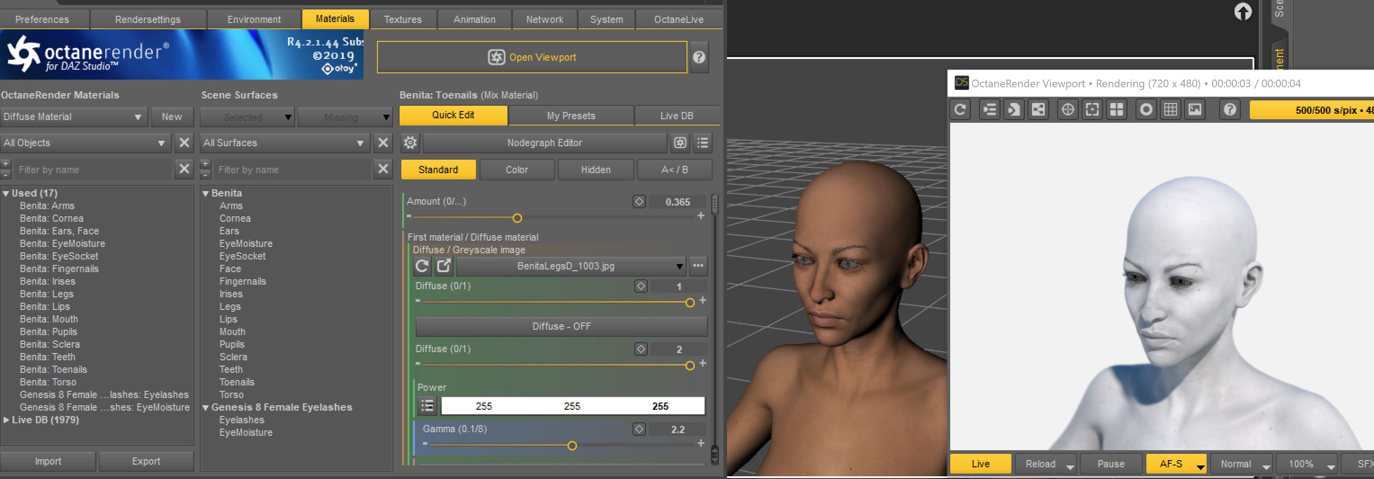Image resolution: width=1374 pixels, height=479 pixels.
Task: Clear the All Surfaces filter with X
Action: click(383, 143)
